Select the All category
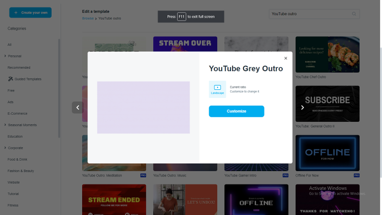Viewport: 382px width, 215px height. [x=9, y=45]
